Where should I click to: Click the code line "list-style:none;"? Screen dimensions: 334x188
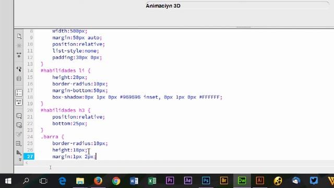(x=76, y=51)
